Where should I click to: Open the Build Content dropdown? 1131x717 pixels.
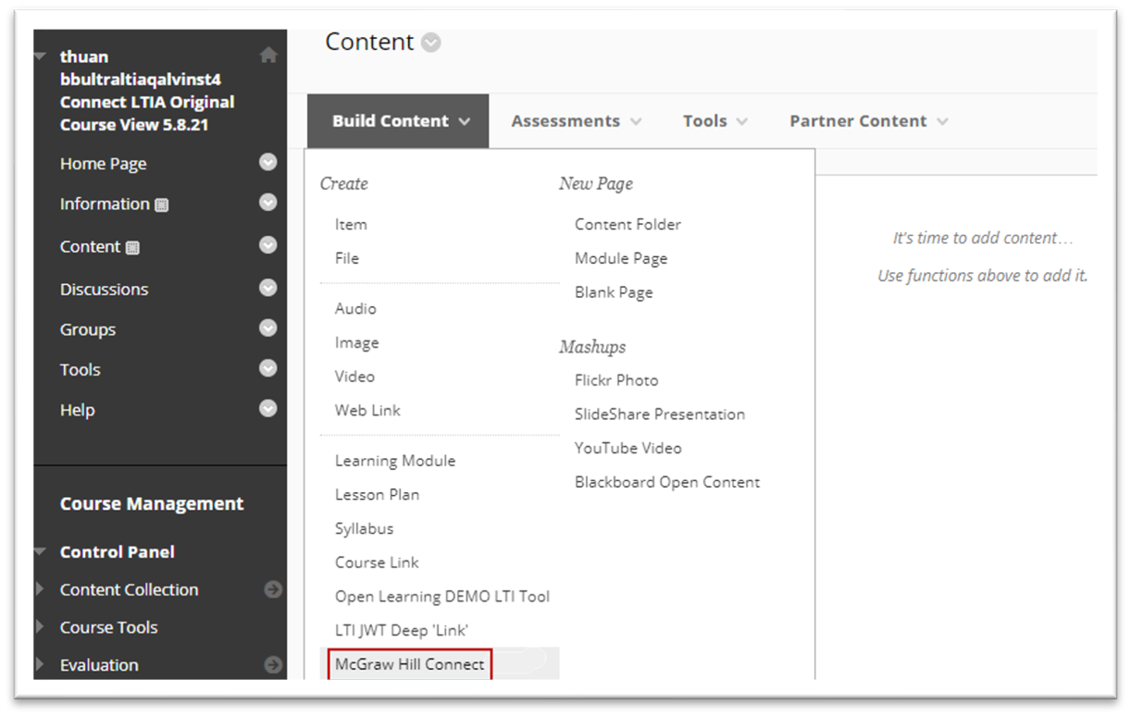(x=400, y=121)
